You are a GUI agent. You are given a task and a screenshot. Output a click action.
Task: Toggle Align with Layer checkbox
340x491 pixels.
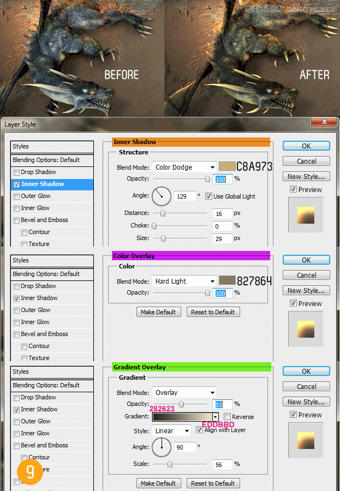click(x=199, y=430)
